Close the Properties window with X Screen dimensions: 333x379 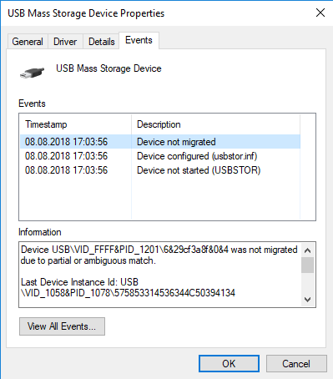coord(320,13)
